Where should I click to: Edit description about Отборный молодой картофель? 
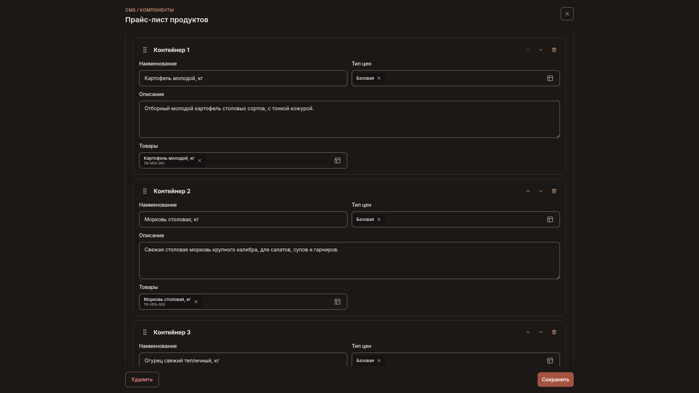349,119
